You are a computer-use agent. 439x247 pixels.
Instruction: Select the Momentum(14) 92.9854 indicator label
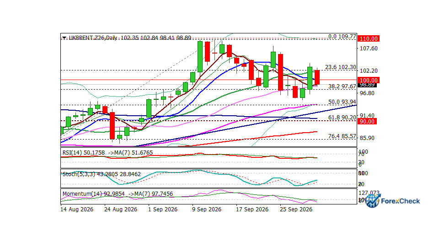click(x=93, y=194)
